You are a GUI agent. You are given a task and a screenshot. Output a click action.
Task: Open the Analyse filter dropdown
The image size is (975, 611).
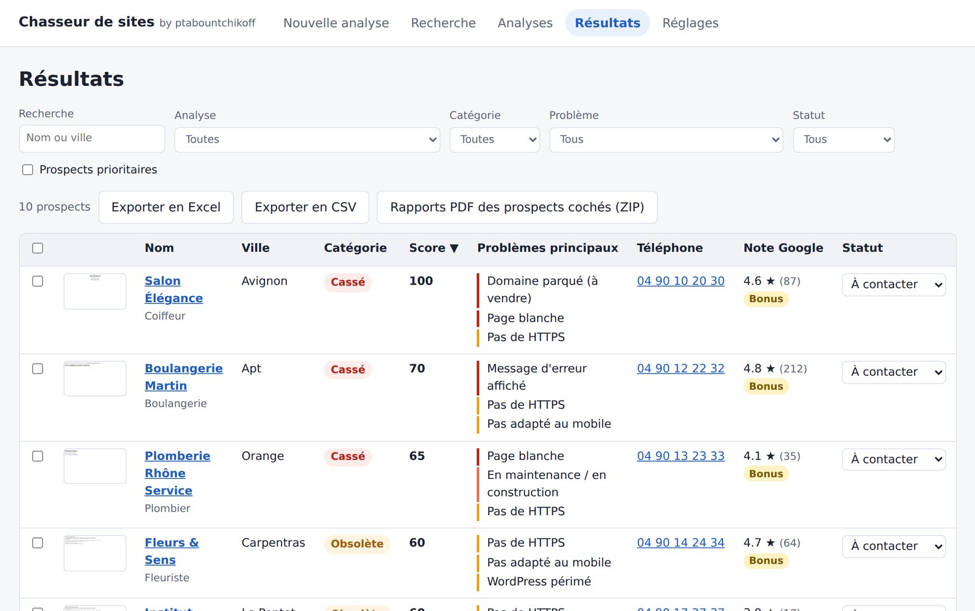coord(307,140)
